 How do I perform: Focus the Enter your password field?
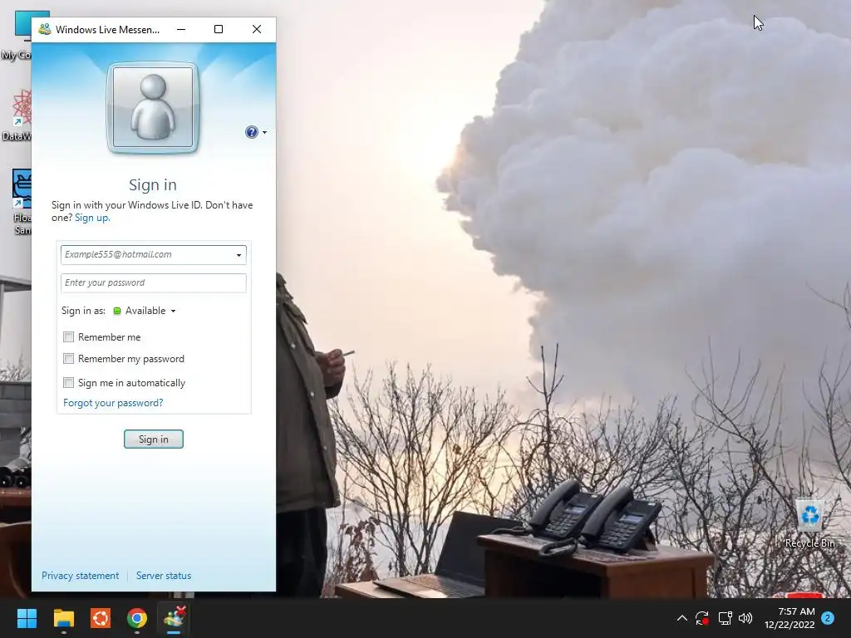(154, 282)
